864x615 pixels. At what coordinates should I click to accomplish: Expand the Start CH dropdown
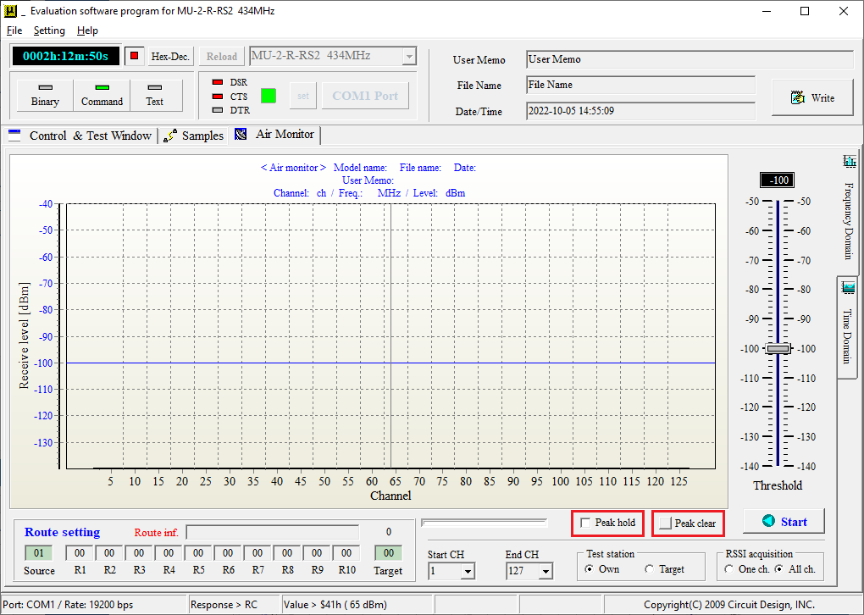468,571
